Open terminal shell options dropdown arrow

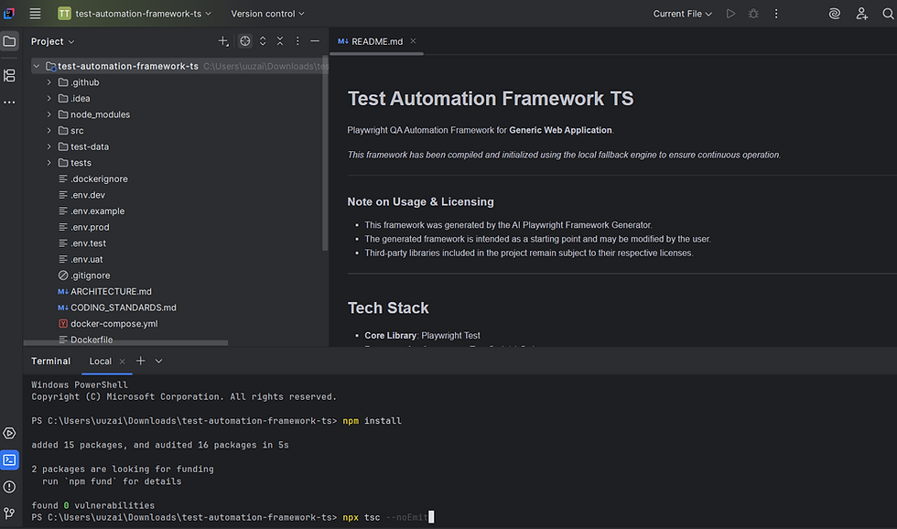pyautogui.click(x=159, y=361)
